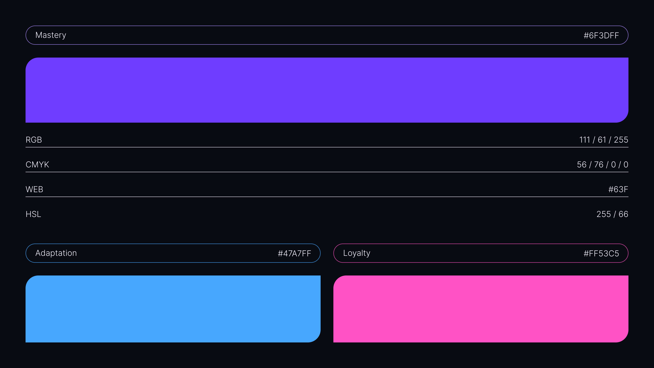The width and height of the screenshot is (654, 368).
Task: Click the Mastery purple color swatch
Action: (x=327, y=90)
